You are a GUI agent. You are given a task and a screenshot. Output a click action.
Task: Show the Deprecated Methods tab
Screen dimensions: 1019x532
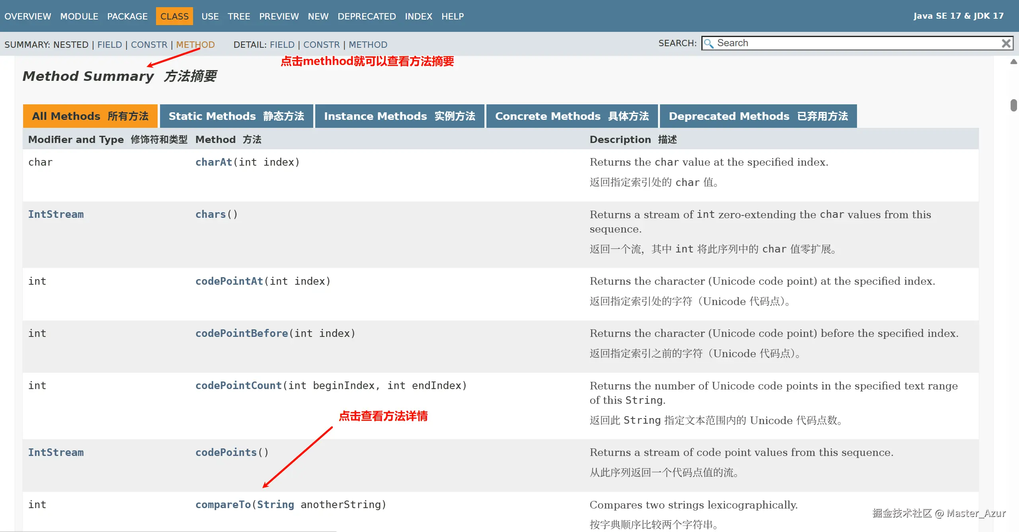(758, 116)
